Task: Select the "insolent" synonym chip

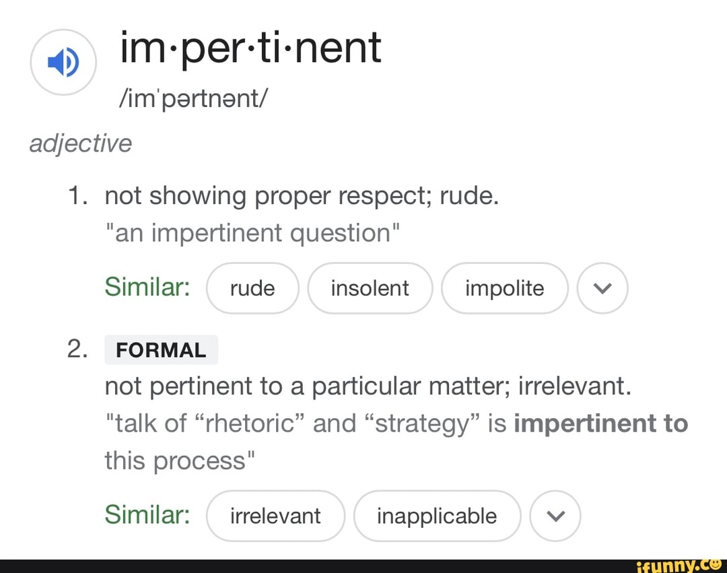Action: click(x=370, y=288)
